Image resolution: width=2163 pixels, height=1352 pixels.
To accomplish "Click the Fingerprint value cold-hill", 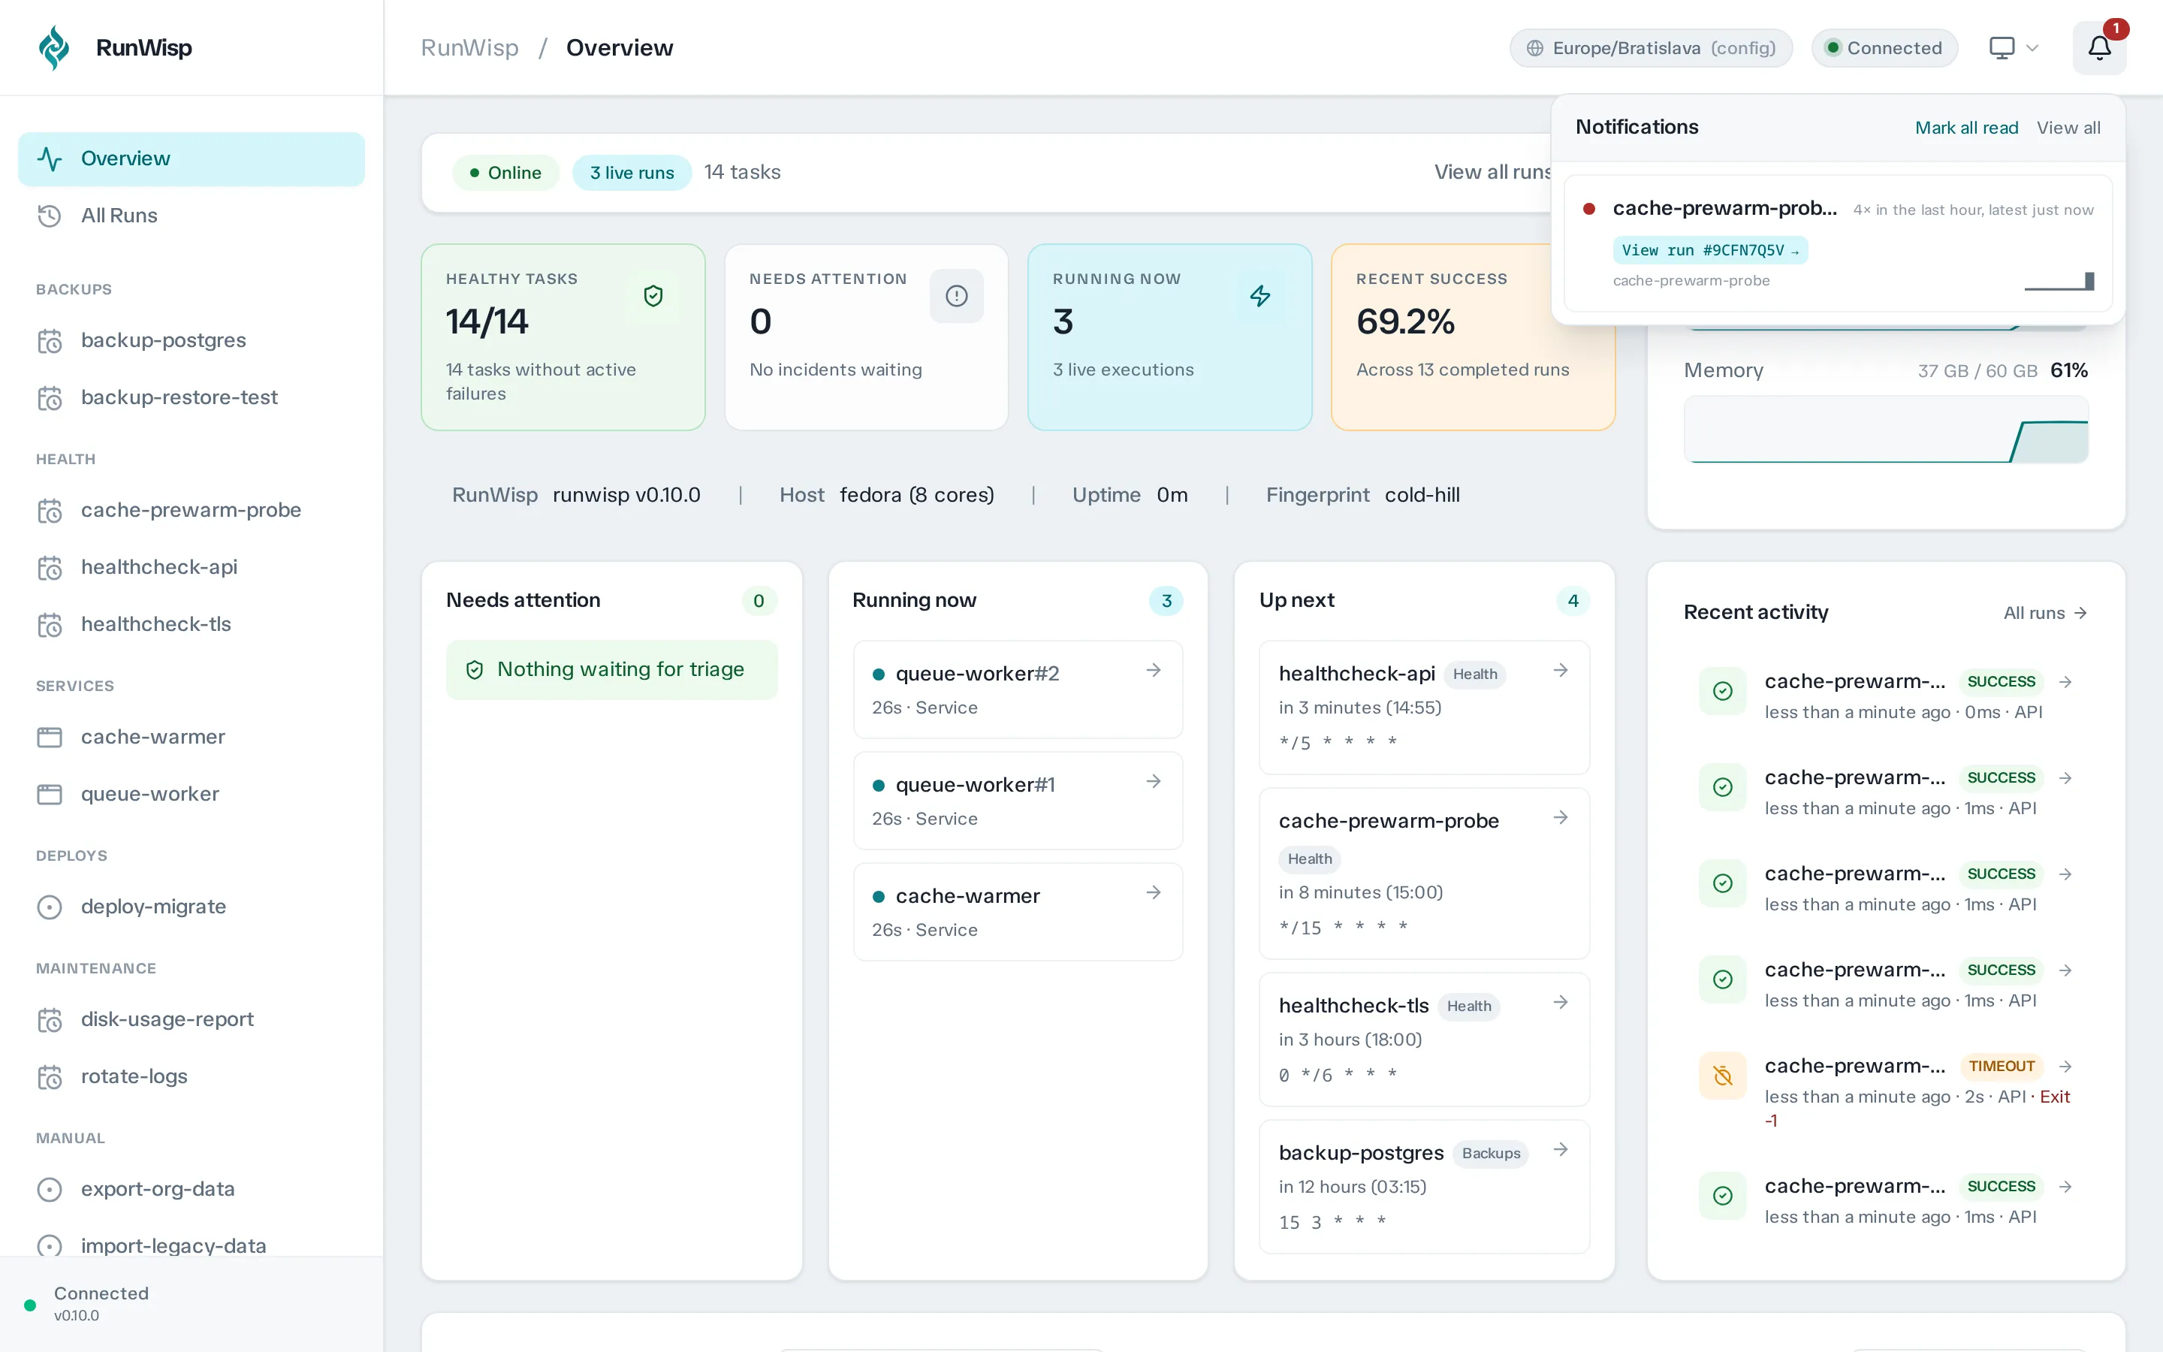I will coord(1422,496).
